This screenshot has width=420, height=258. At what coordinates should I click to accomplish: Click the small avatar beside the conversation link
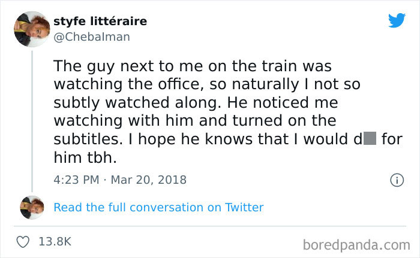pos(32,207)
